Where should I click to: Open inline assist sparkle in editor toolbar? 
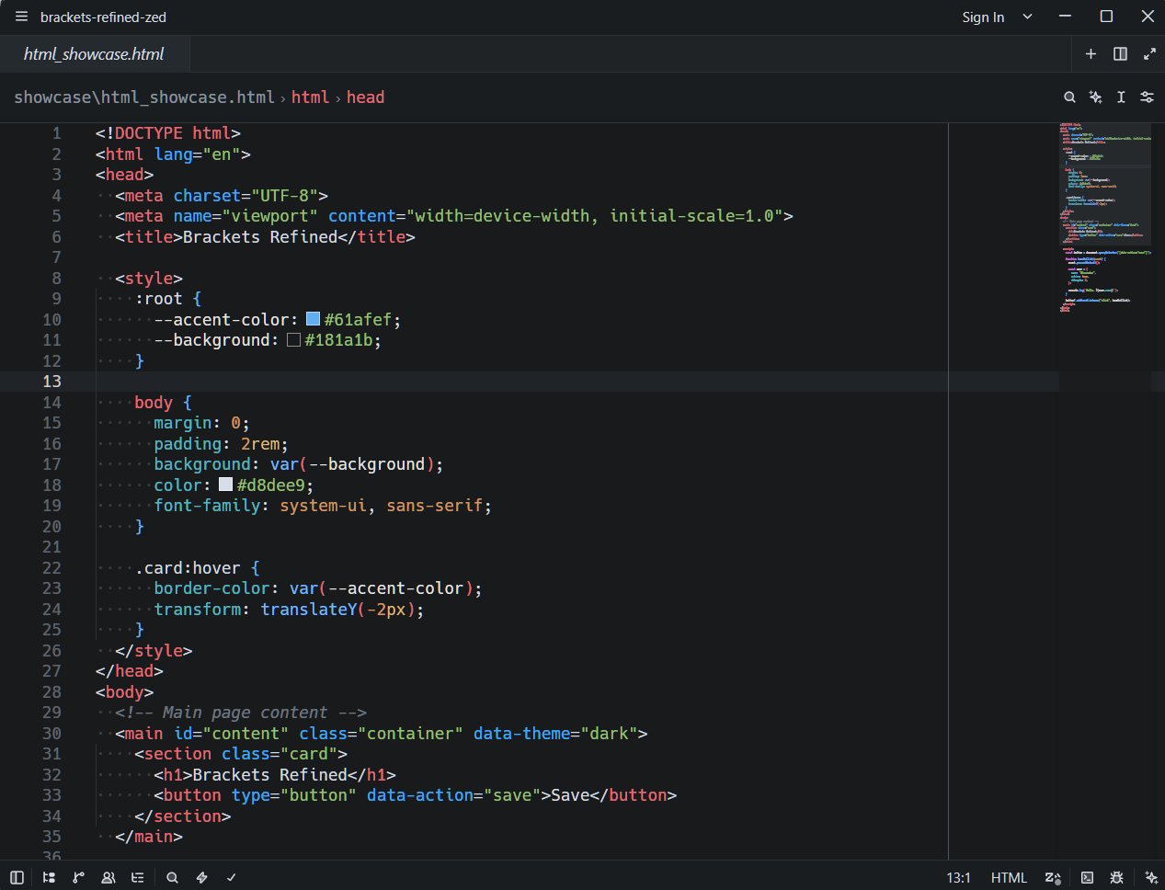point(1095,97)
